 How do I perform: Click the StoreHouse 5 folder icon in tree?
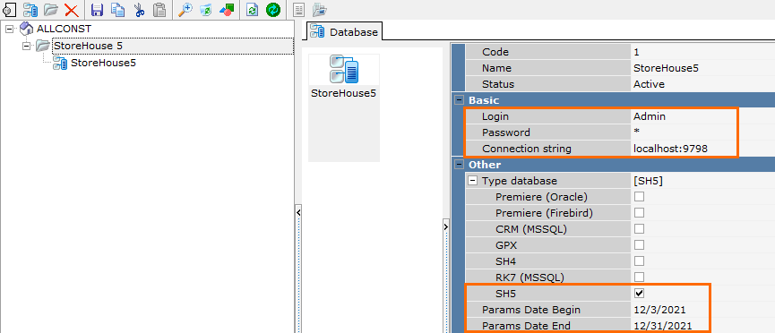43,46
